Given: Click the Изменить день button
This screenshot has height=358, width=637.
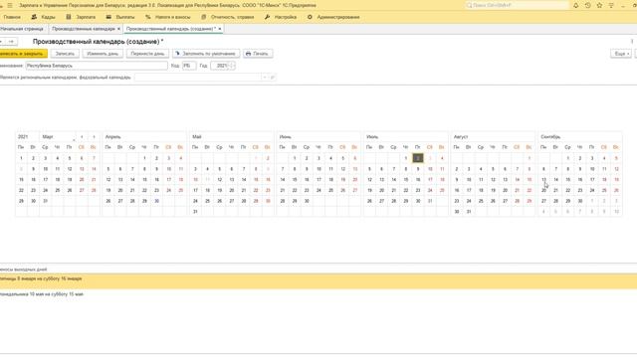Looking at the screenshot, I should 103,54.
